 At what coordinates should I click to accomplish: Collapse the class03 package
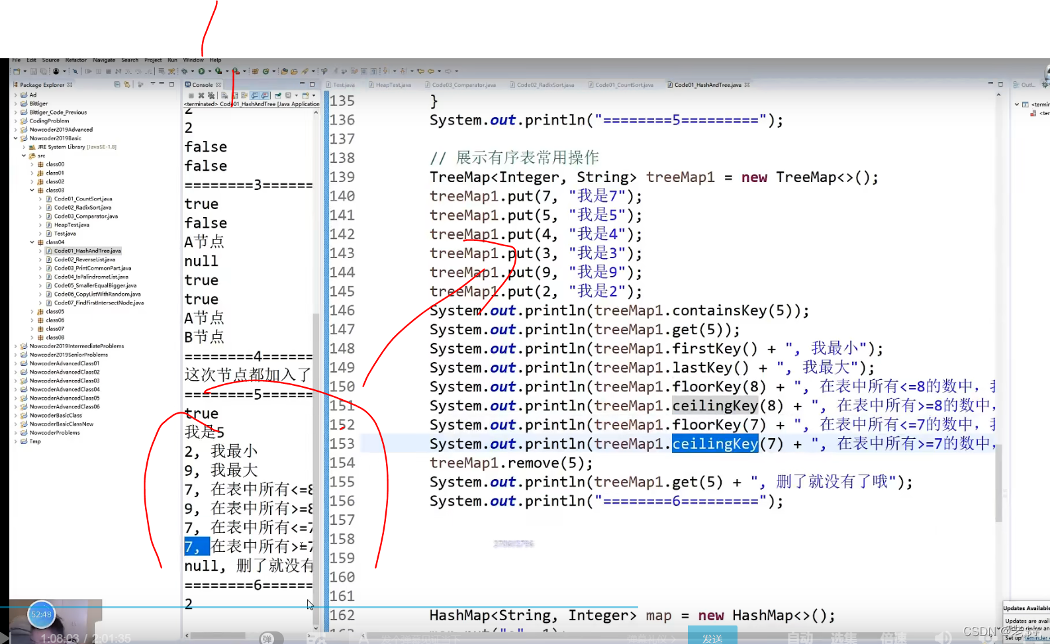32,190
